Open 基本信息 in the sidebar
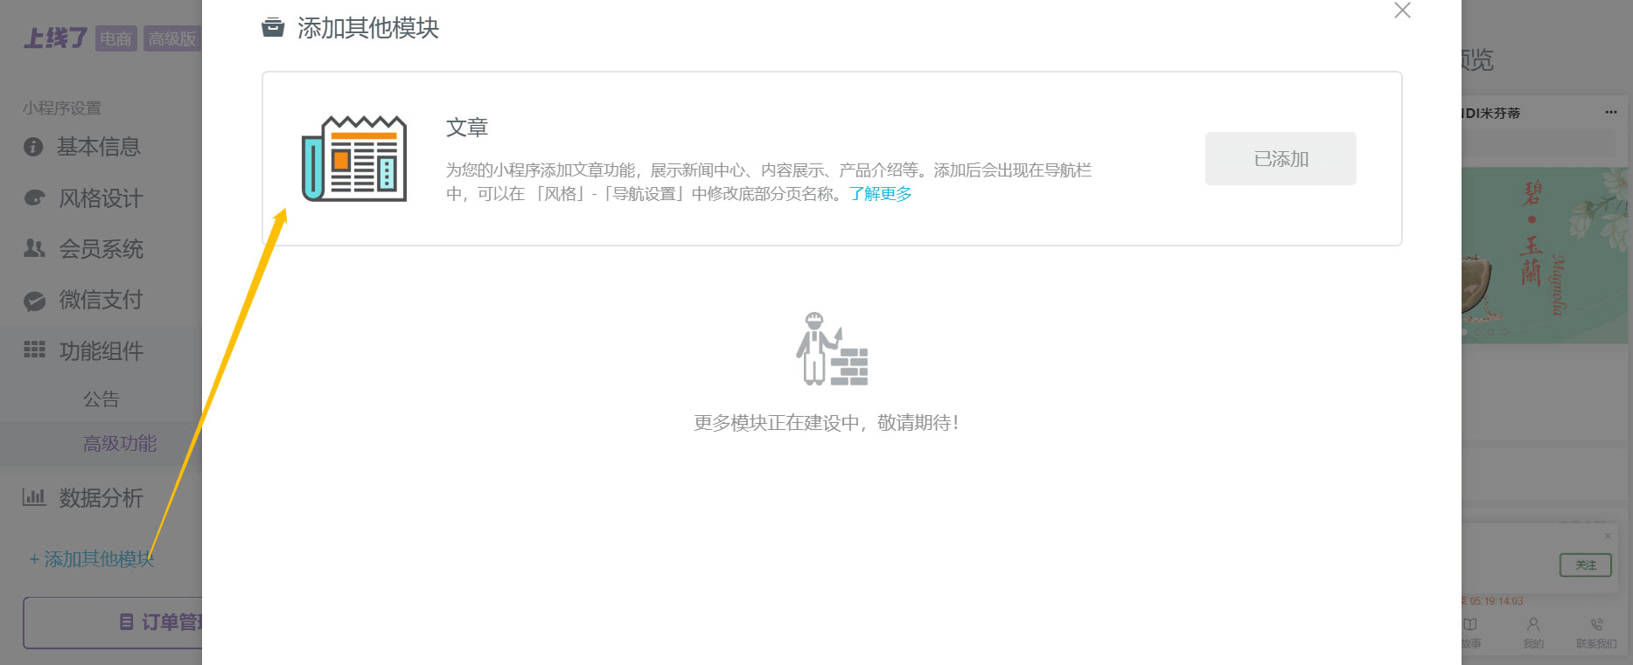Viewport: 1633px width, 665px height. [99, 147]
